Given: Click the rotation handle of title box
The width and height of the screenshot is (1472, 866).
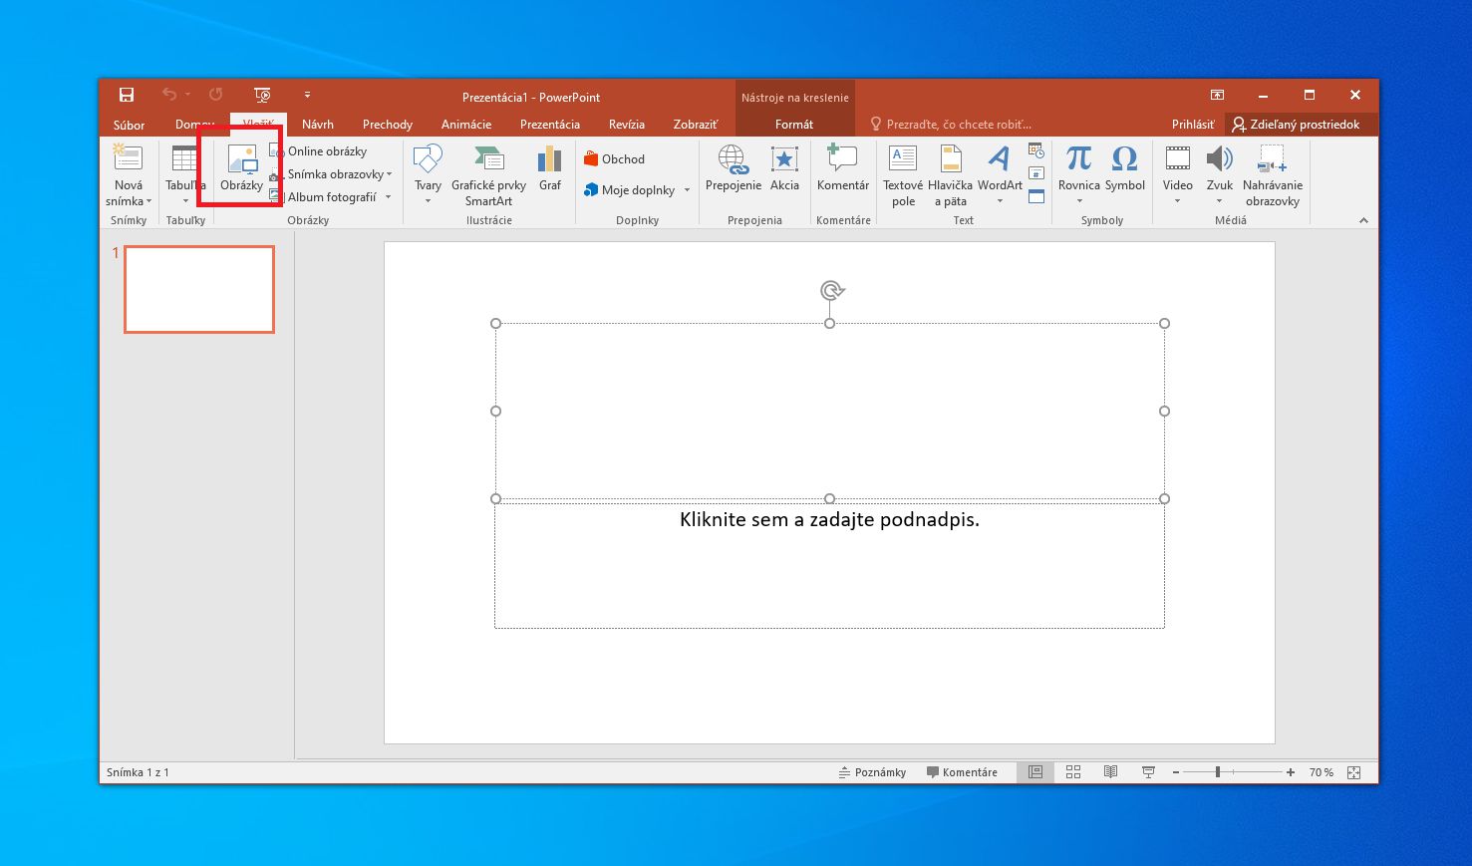Looking at the screenshot, I should pyautogui.click(x=831, y=290).
